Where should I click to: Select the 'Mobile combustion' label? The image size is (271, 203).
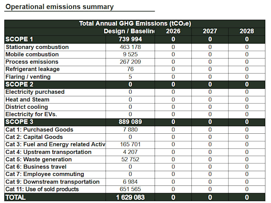click(x=32, y=55)
